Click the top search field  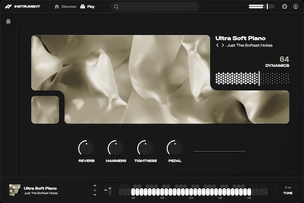[155, 7]
